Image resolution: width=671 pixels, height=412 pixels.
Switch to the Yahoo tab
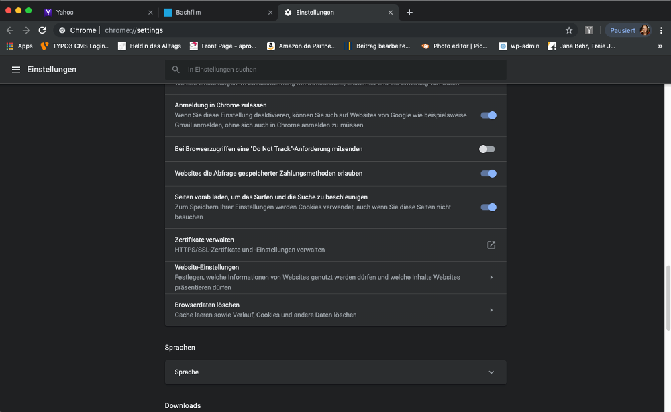(99, 12)
